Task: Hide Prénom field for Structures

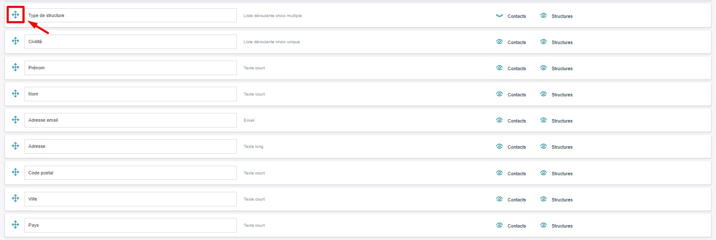Action: click(x=544, y=68)
